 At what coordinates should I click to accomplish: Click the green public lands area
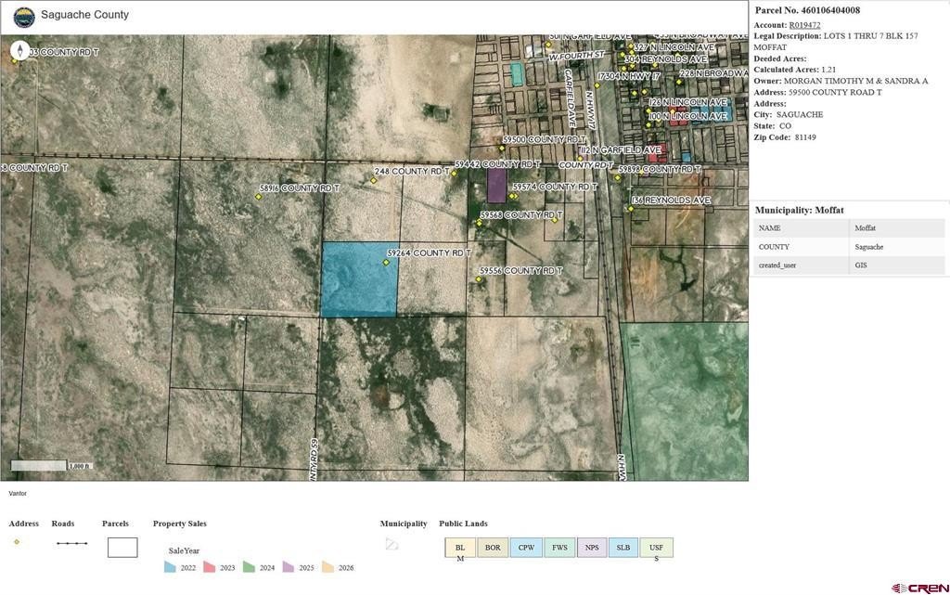tap(687, 400)
